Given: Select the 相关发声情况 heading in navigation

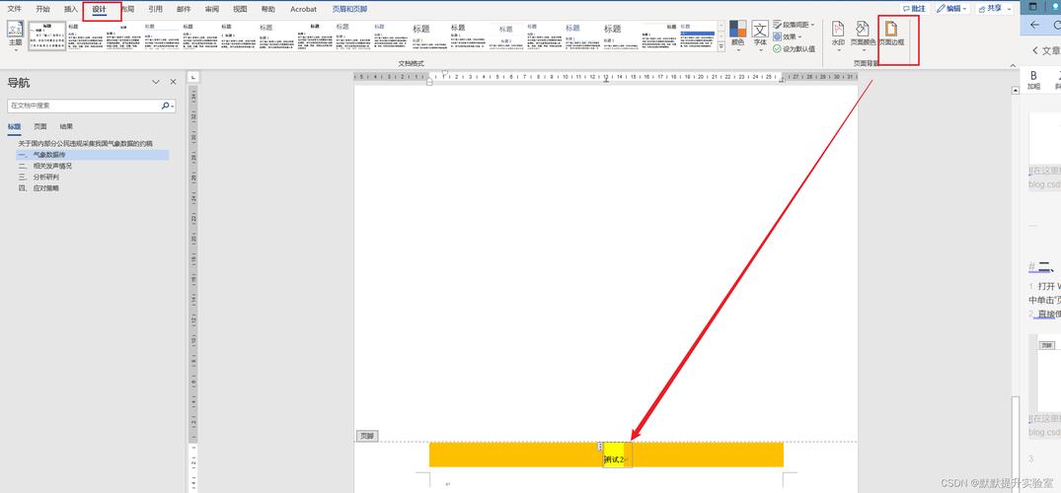Looking at the screenshot, I should pos(52,166).
